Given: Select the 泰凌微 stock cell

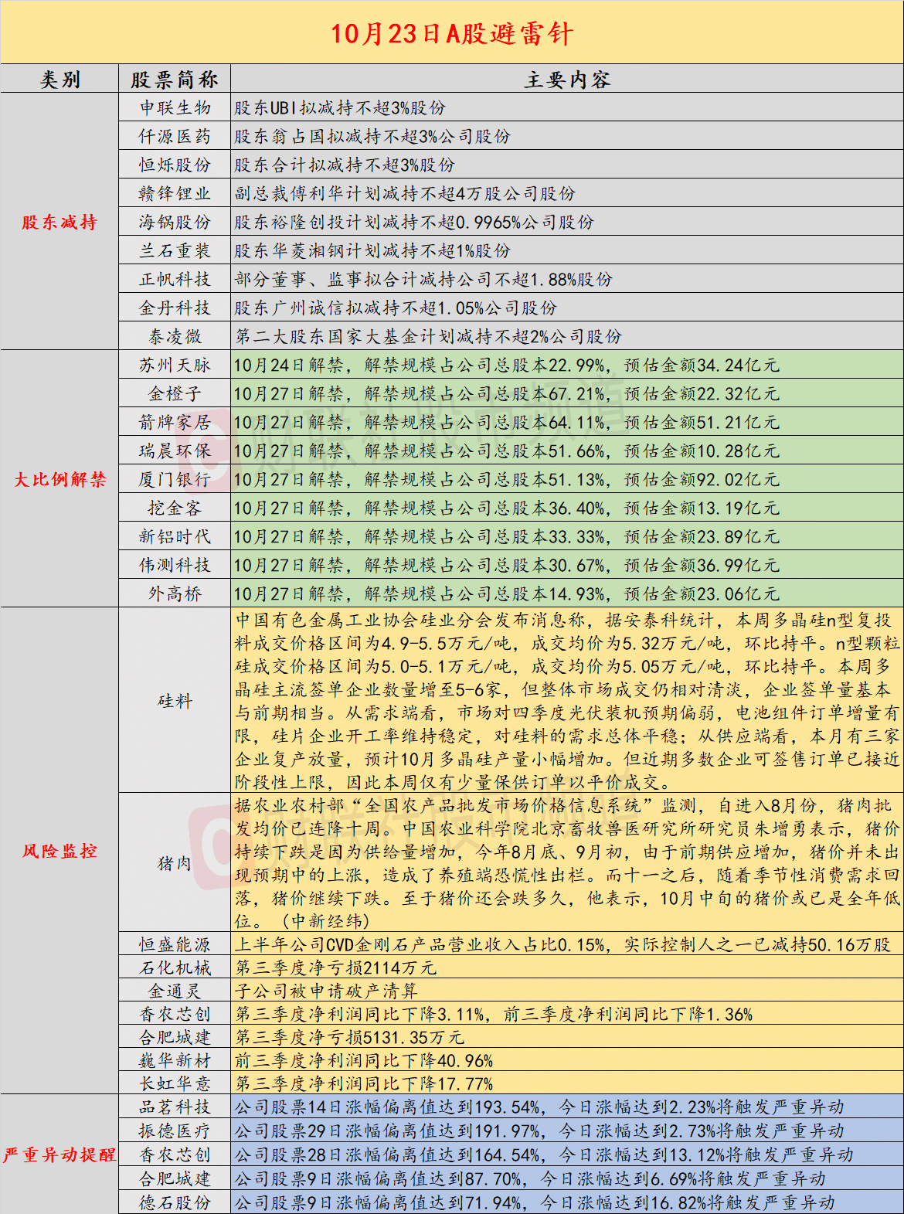Looking at the screenshot, I should click(175, 337).
